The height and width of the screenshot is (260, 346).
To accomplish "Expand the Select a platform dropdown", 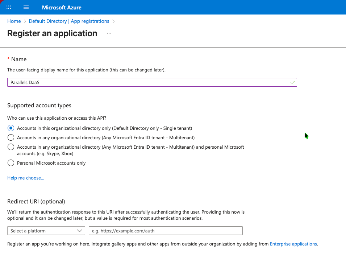I will [x=46, y=231].
